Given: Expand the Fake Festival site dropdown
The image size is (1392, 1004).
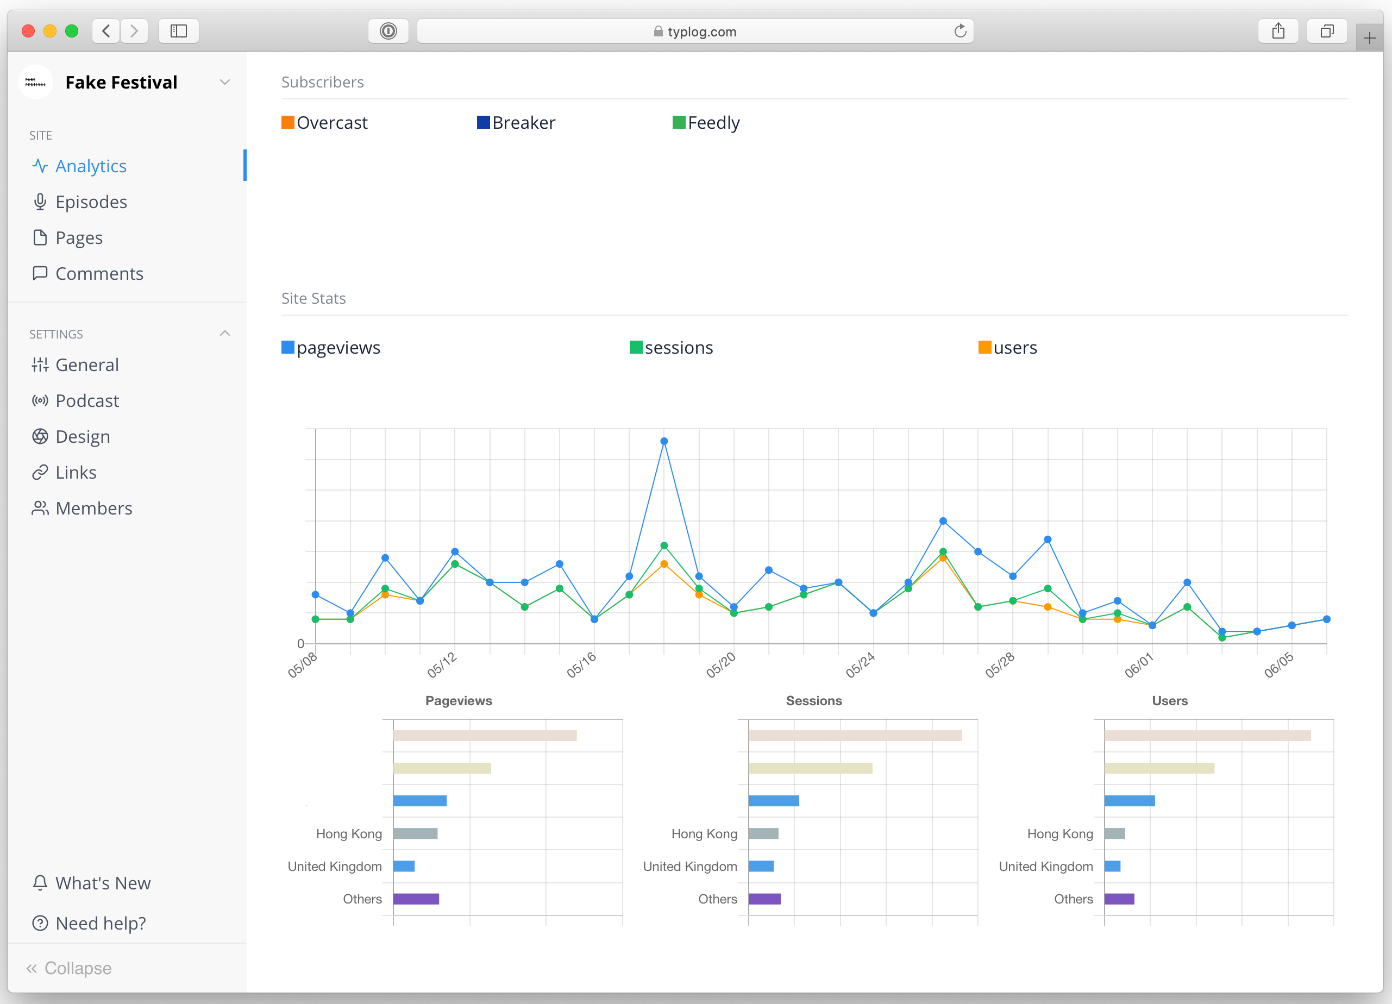Looking at the screenshot, I should pyautogui.click(x=225, y=82).
